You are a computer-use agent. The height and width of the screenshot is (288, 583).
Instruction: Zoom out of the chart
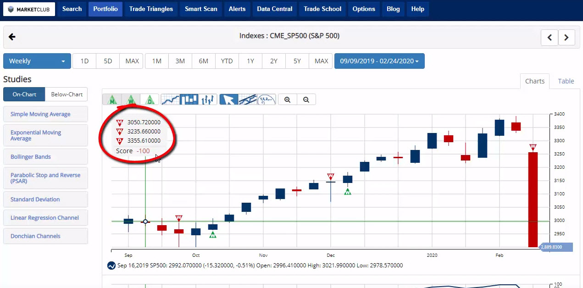pos(306,100)
